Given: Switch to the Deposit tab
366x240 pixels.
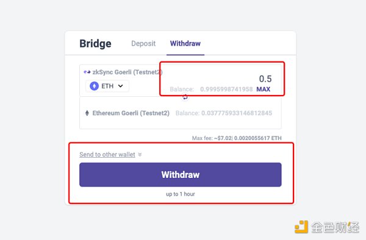Looking at the screenshot, I should point(143,43).
